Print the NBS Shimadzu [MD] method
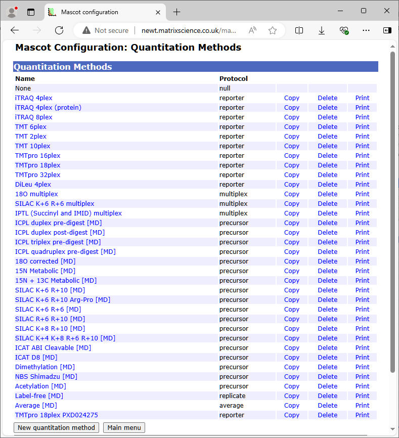Image resolution: width=399 pixels, height=438 pixels. pos(362,377)
